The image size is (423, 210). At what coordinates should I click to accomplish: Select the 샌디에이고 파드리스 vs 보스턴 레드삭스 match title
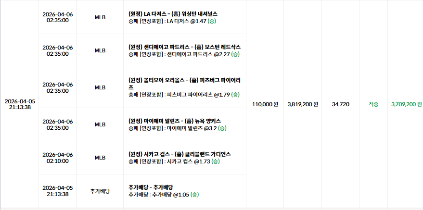[x=184, y=47]
